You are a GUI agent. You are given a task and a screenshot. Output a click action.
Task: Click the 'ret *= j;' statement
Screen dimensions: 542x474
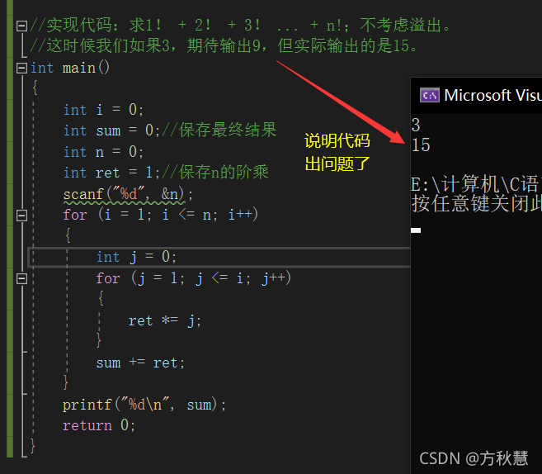tap(164, 321)
